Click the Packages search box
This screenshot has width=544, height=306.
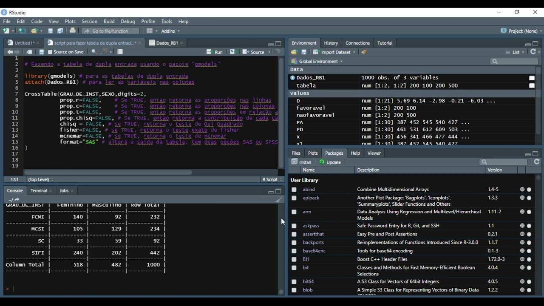coord(503,162)
